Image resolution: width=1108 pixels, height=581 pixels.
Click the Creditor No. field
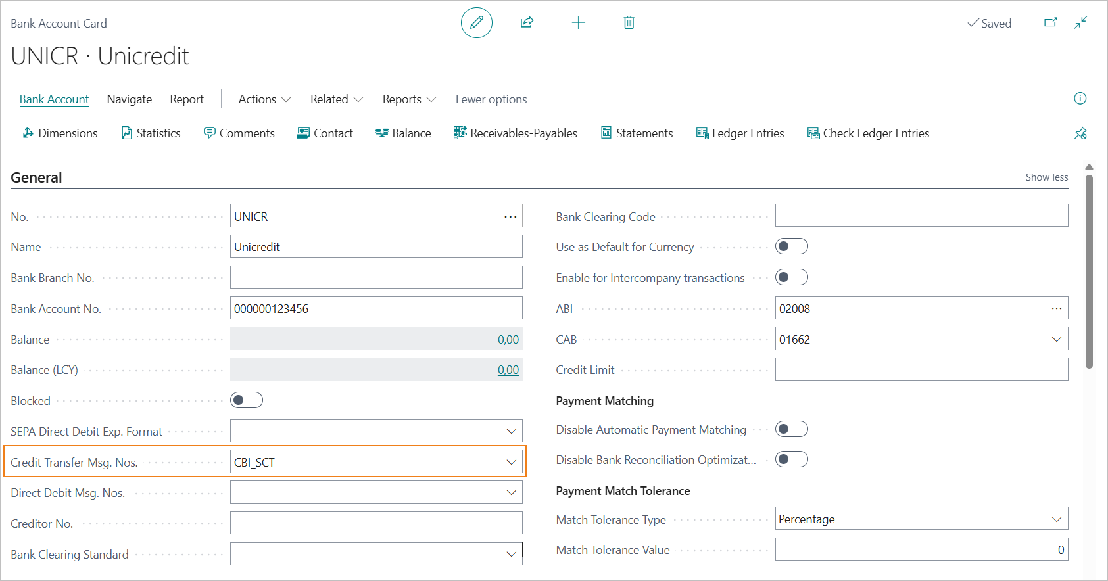[x=376, y=523]
